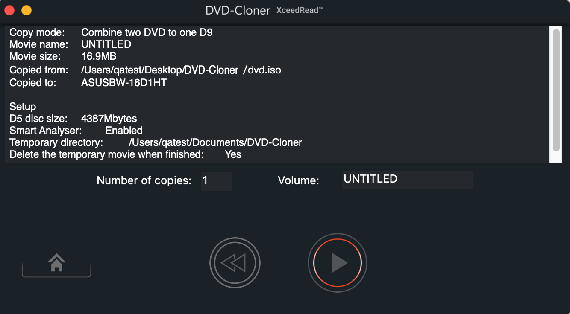570x314 pixels.
Task: Click the Smart Analyser Enabled line
Action: [x=76, y=131]
